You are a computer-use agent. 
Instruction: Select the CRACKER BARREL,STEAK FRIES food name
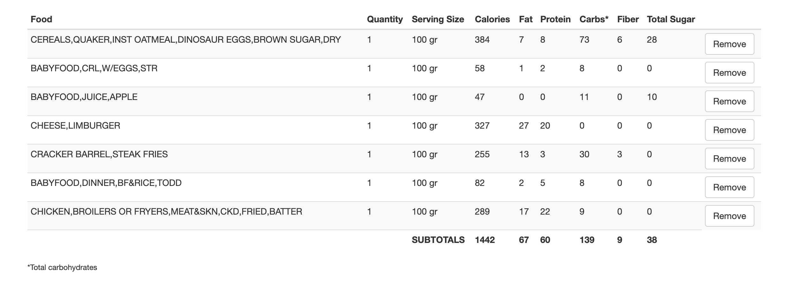99,154
